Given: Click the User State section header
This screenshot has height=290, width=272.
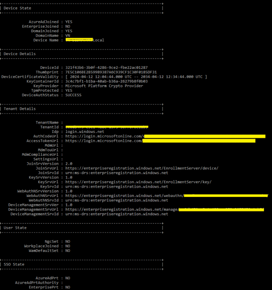Looking at the screenshot, I should 15,228.
